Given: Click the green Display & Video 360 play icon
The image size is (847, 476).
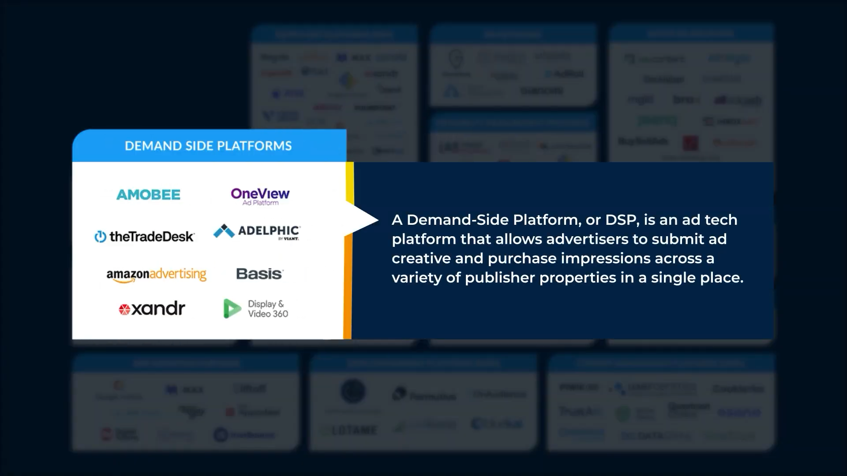Looking at the screenshot, I should click(x=232, y=309).
